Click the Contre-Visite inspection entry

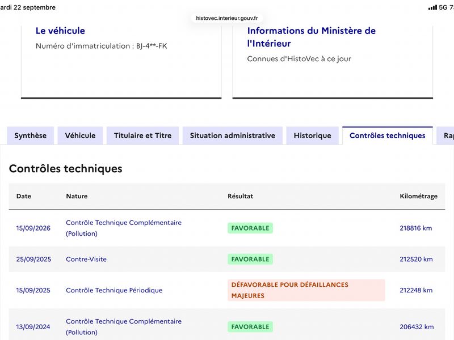click(x=86, y=259)
